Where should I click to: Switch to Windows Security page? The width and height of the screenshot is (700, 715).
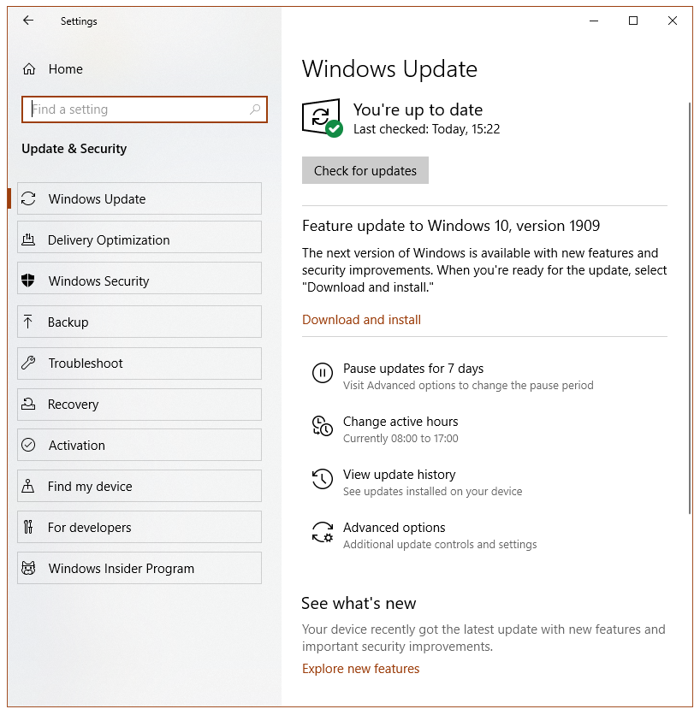[139, 278]
